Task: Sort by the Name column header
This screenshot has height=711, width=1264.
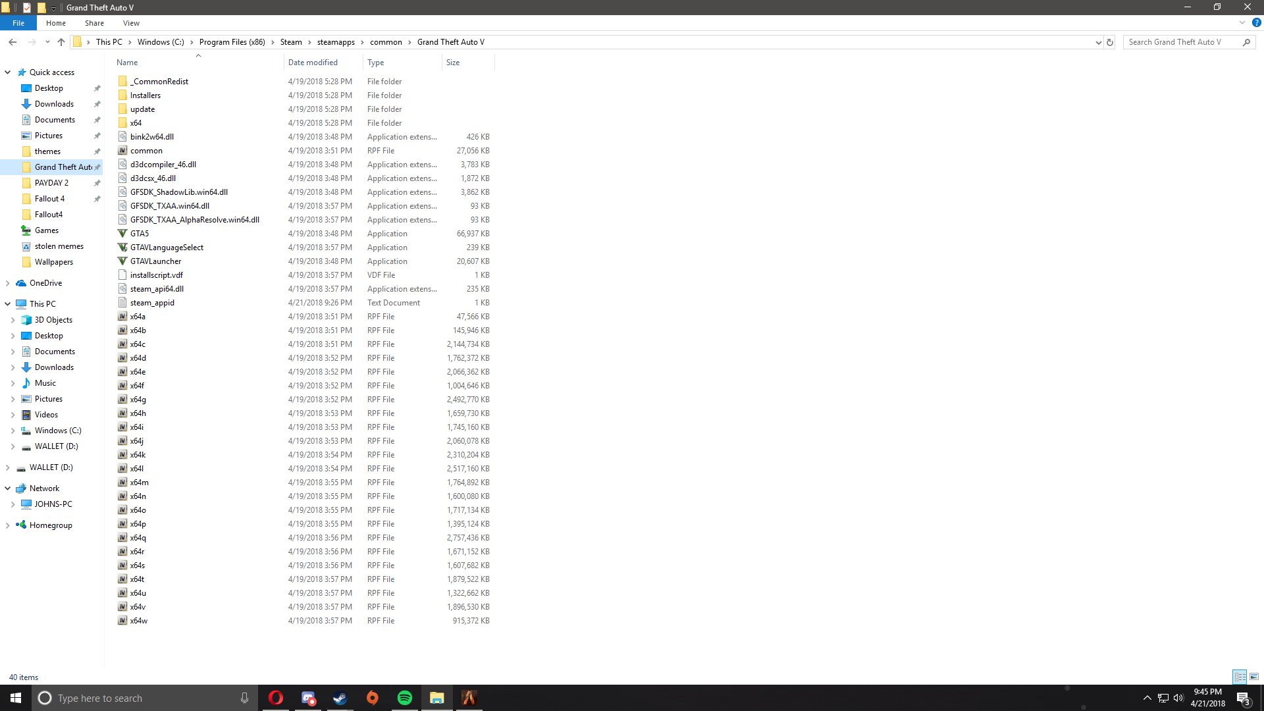Action: 197,63
